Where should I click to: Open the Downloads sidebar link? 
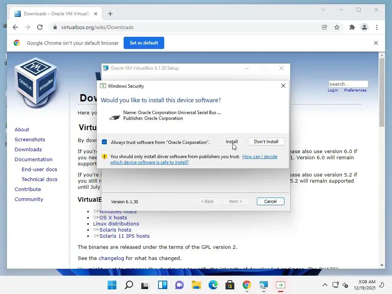(28, 150)
